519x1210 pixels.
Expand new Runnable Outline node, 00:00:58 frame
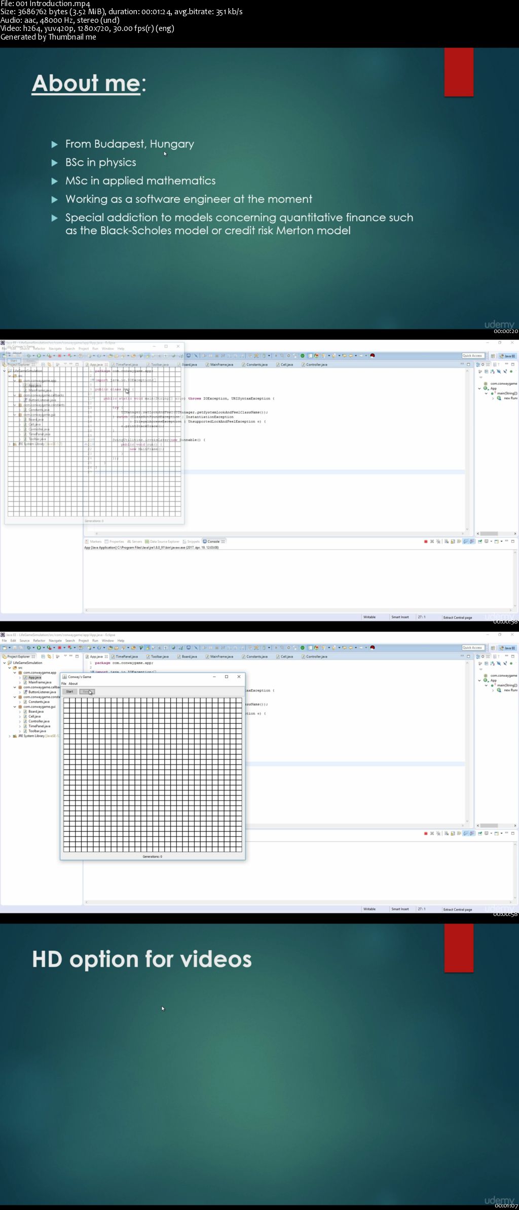493,690
